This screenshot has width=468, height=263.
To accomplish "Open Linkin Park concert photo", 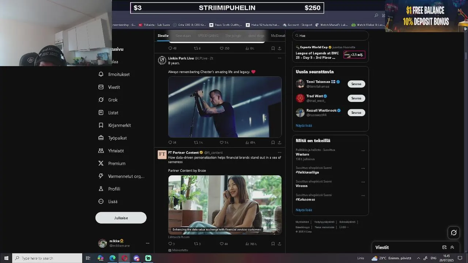I will (x=225, y=107).
